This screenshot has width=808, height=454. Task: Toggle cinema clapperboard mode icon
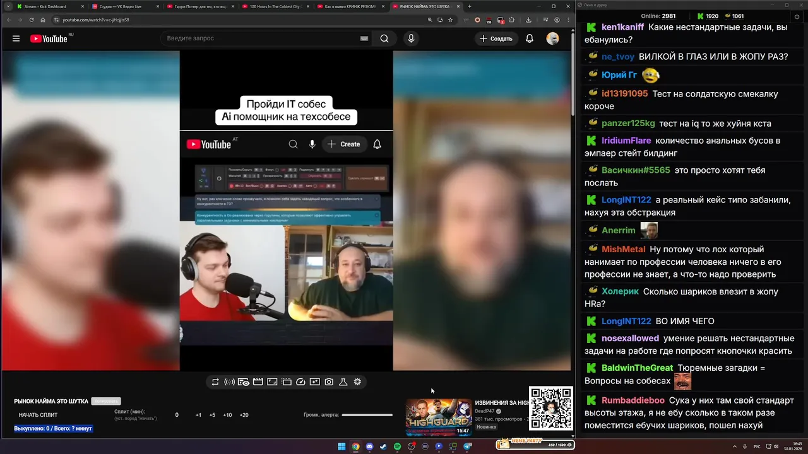click(x=258, y=381)
